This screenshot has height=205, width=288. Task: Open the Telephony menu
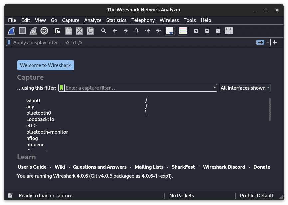tap(143, 20)
